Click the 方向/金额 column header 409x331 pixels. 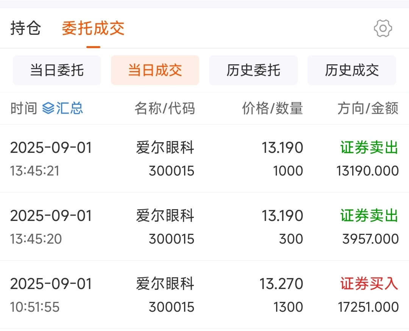click(368, 108)
